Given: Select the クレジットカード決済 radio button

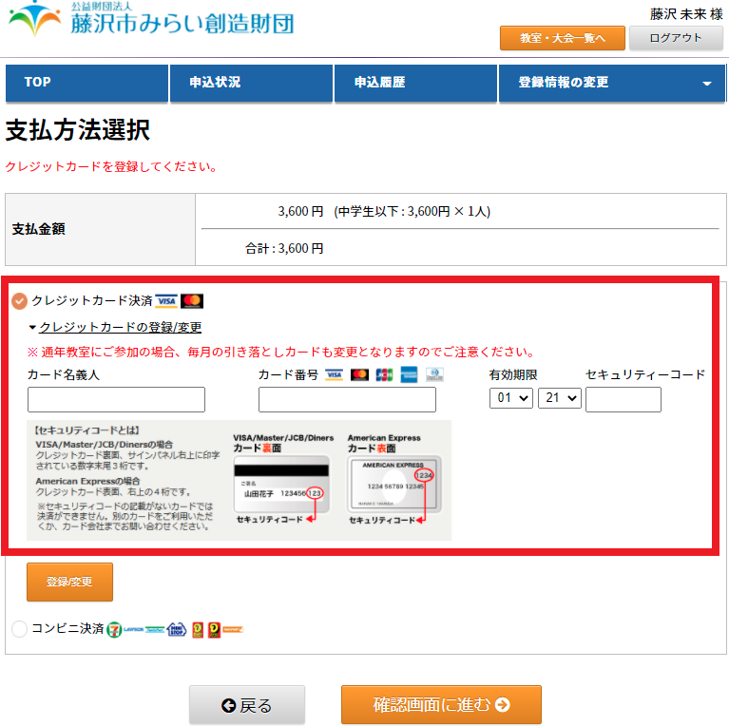Looking at the screenshot, I should click(20, 301).
